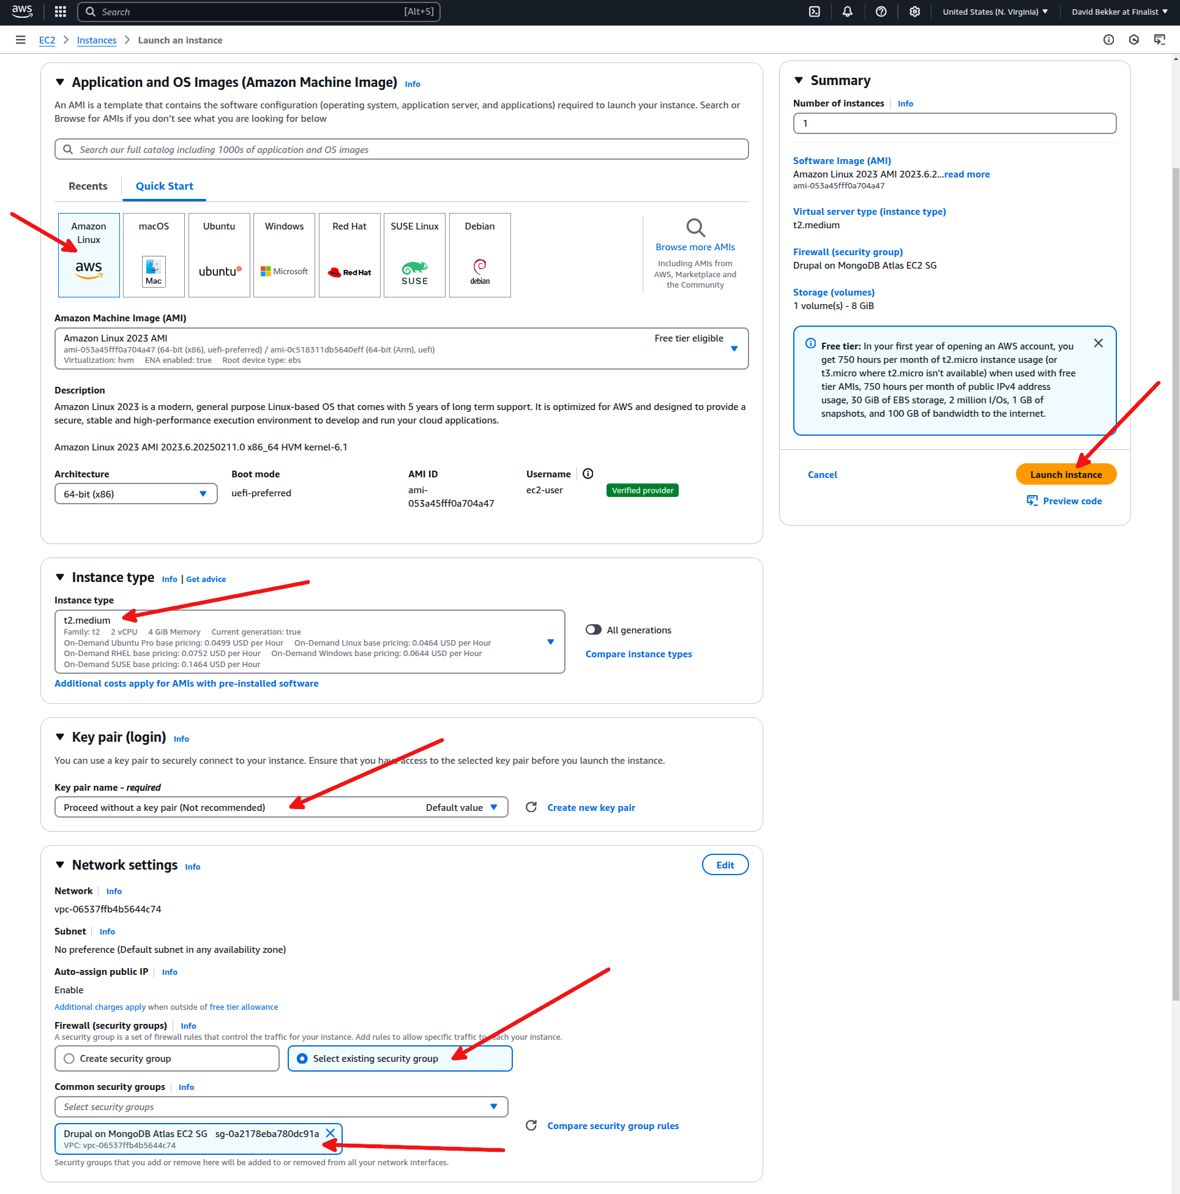
Task: Click the Username info circle icon
Action: pyautogui.click(x=588, y=474)
